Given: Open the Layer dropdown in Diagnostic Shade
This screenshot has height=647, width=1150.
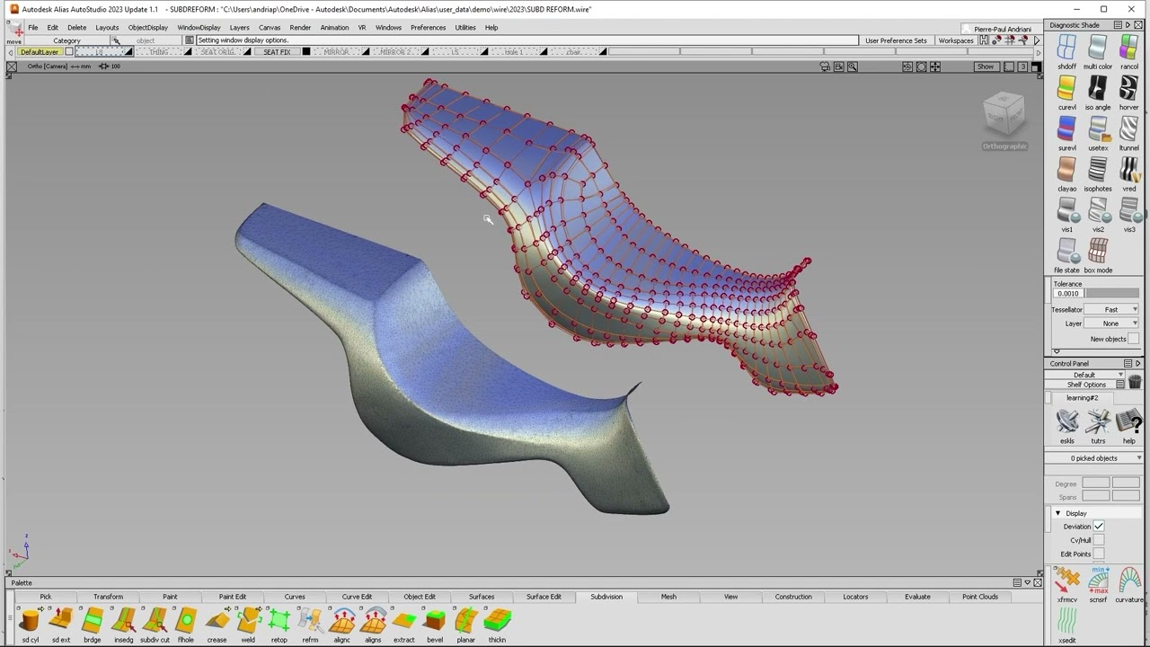Looking at the screenshot, I should coord(1112,323).
